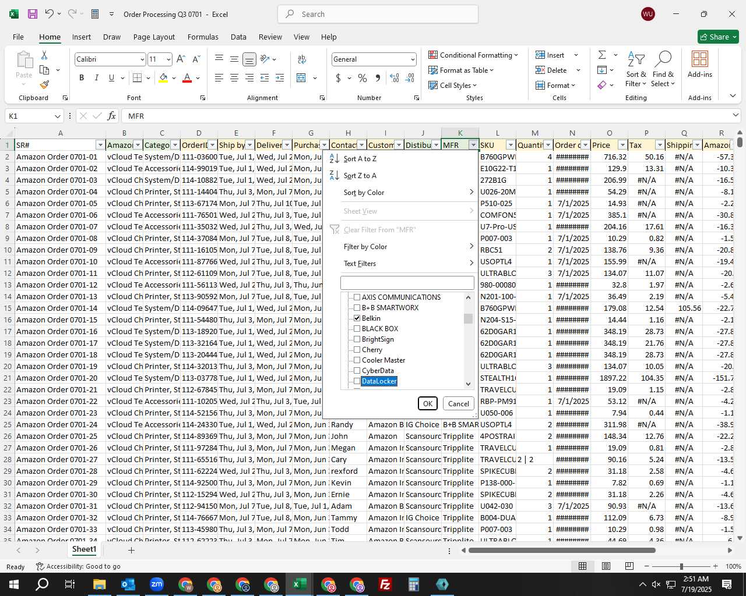Check Cooler Master filter checkbox
The width and height of the screenshot is (746, 596).
coord(357,360)
